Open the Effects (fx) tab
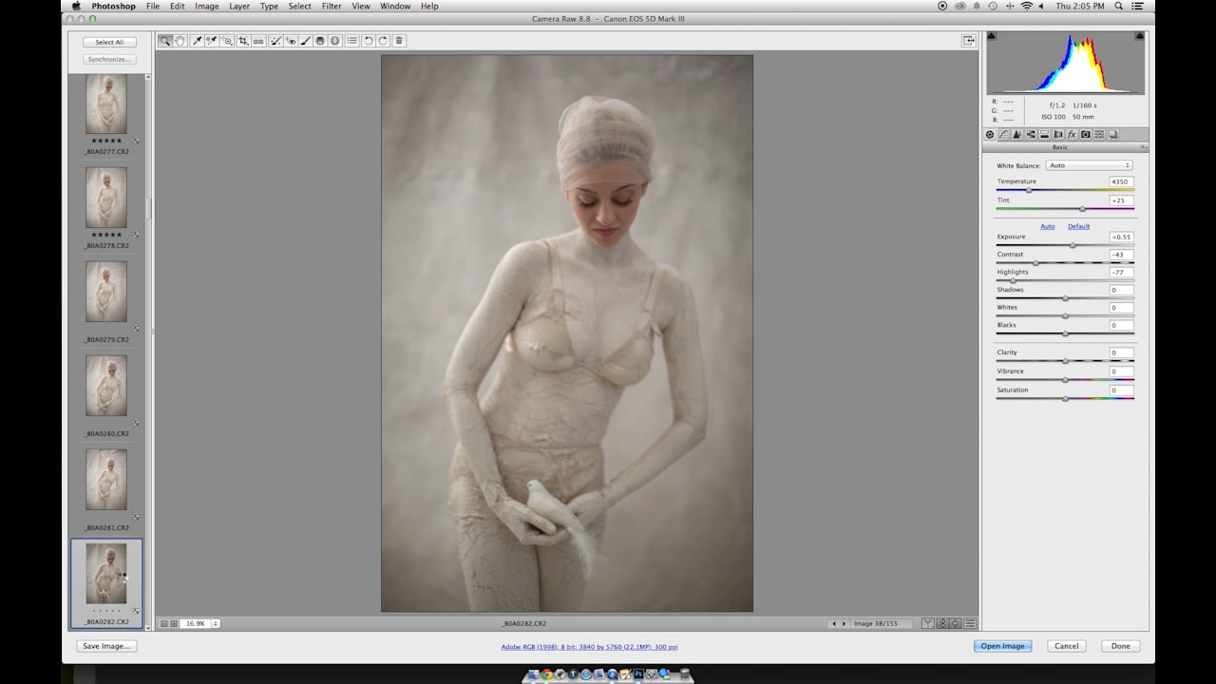 [1072, 134]
